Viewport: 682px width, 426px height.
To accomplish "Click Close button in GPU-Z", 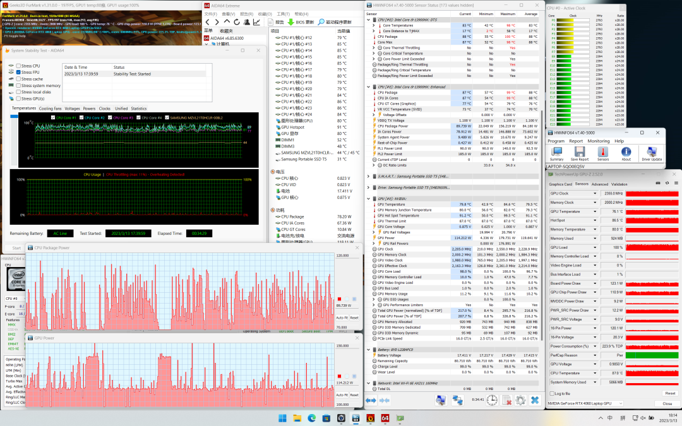I will pyautogui.click(x=667, y=404).
